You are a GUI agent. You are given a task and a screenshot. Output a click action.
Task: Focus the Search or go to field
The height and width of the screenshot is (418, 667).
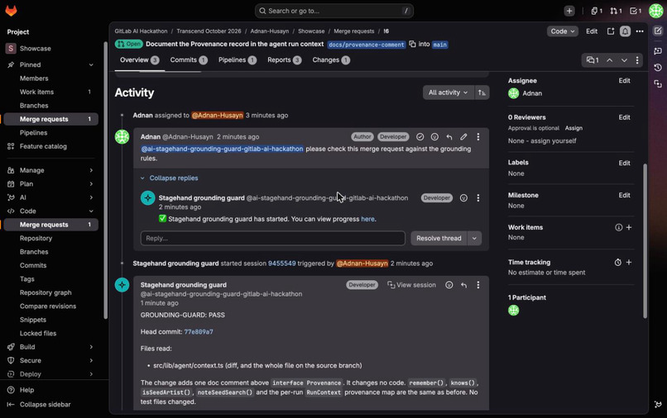tap(334, 11)
